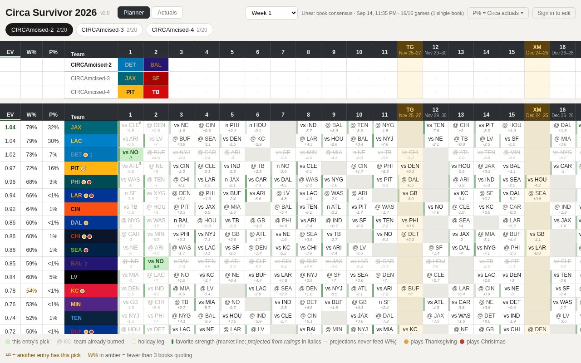Click the 1.04 EV value in JAX row
Screen dimensions: 581x363
click(10, 128)
